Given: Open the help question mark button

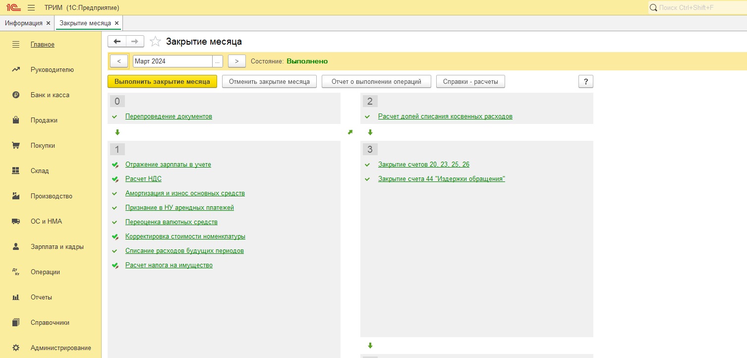Looking at the screenshot, I should tap(586, 82).
